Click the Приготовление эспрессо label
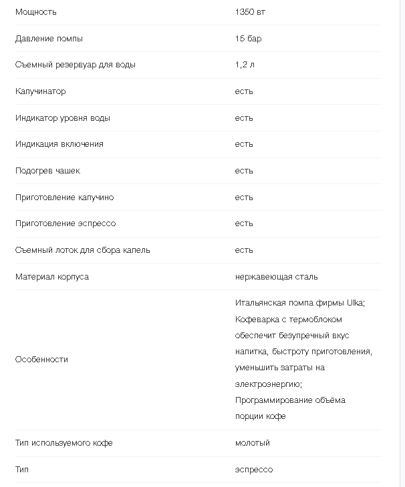Image resolution: width=405 pixels, height=487 pixels. tap(65, 223)
